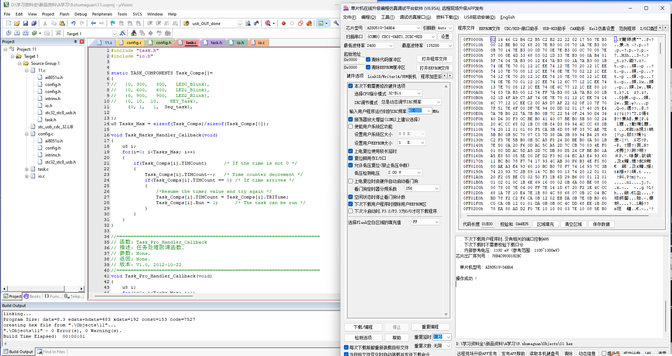
Task: Select stc_usb_cdc_32.LIB in project tree
Action: pyautogui.click(x=55, y=127)
